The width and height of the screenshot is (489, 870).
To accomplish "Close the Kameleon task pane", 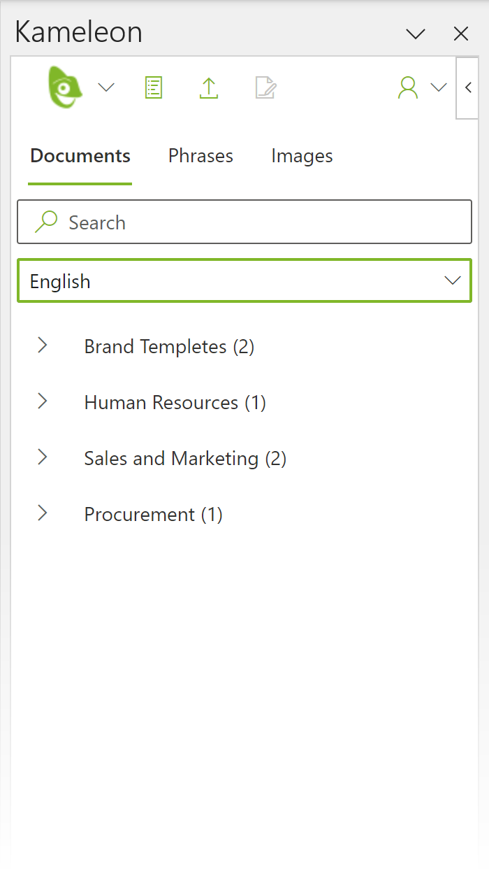I will (x=461, y=34).
